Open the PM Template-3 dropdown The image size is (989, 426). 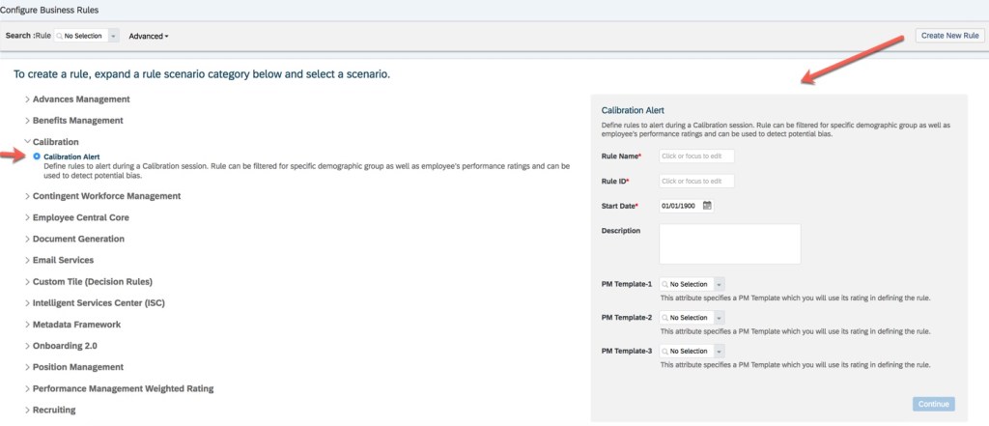(x=718, y=351)
